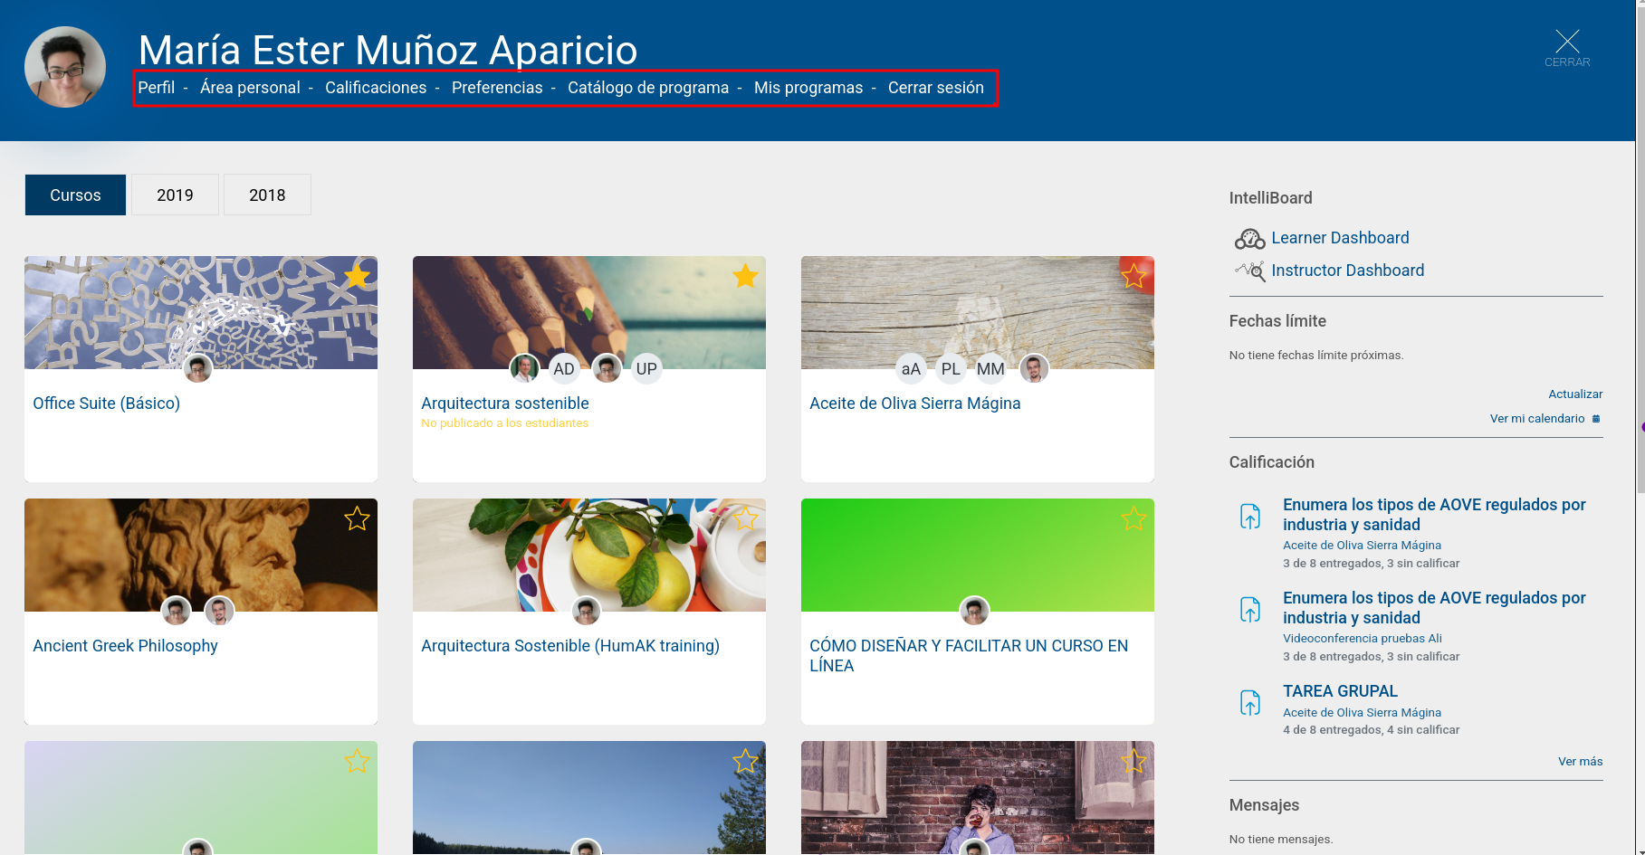Open Arquitectura Sostenible (HumAK training) course title

point(570,646)
